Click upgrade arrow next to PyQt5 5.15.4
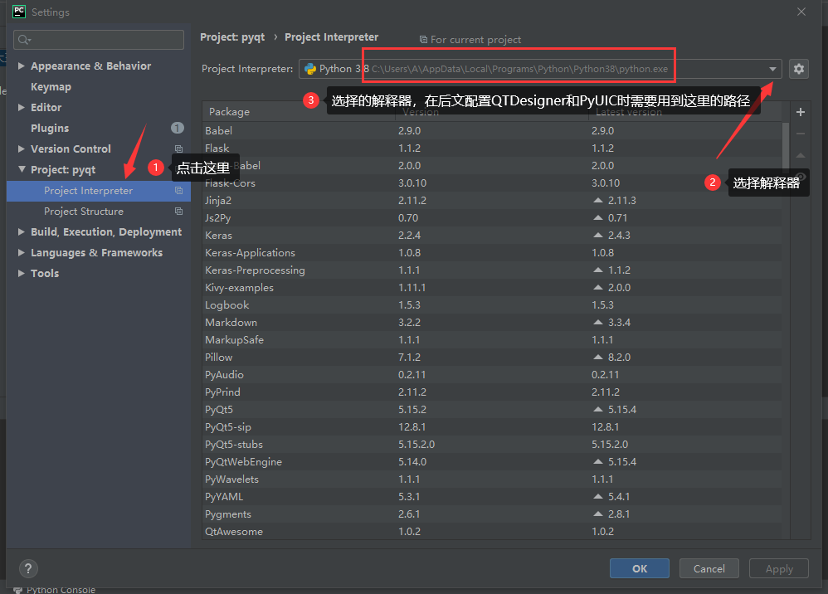The height and width of the screenshot is (594, 828). pos(597,409)
